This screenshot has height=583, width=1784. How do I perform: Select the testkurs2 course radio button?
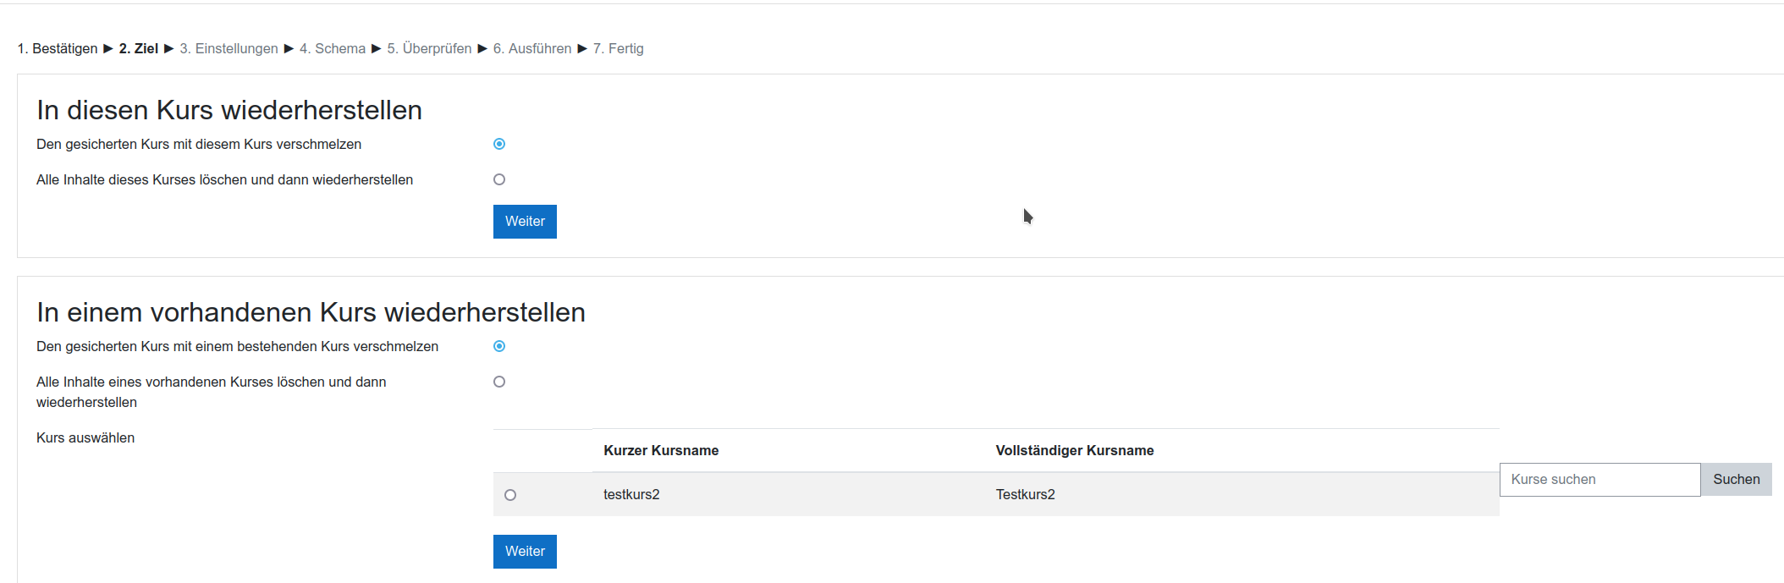coord(510,495)
